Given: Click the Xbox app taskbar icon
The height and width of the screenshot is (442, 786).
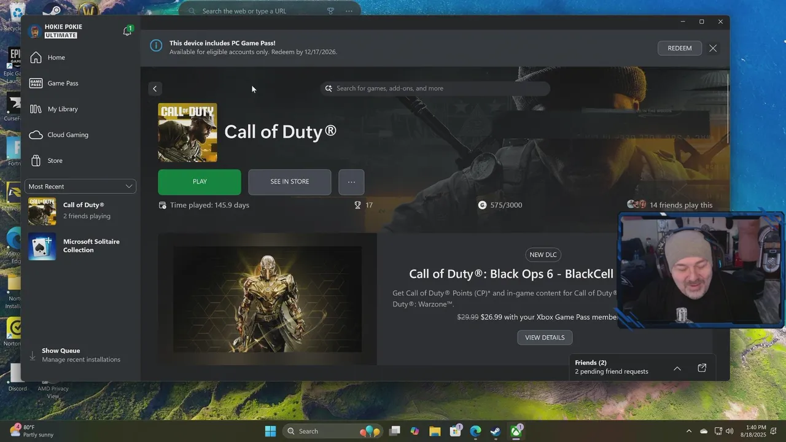Looking at the screenshot, I should tap(516, 431).
